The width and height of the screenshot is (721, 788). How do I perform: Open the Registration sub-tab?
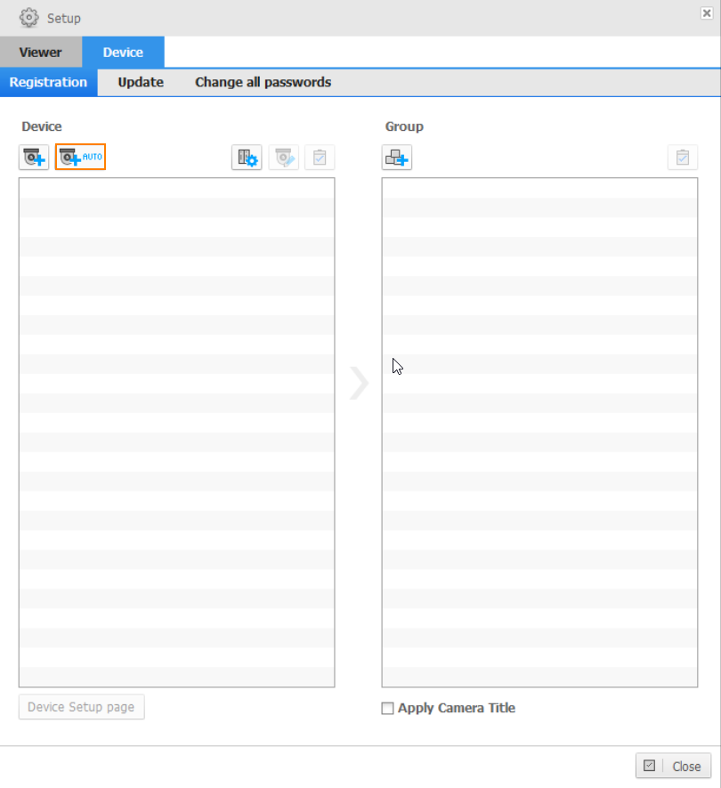point(48,82)
